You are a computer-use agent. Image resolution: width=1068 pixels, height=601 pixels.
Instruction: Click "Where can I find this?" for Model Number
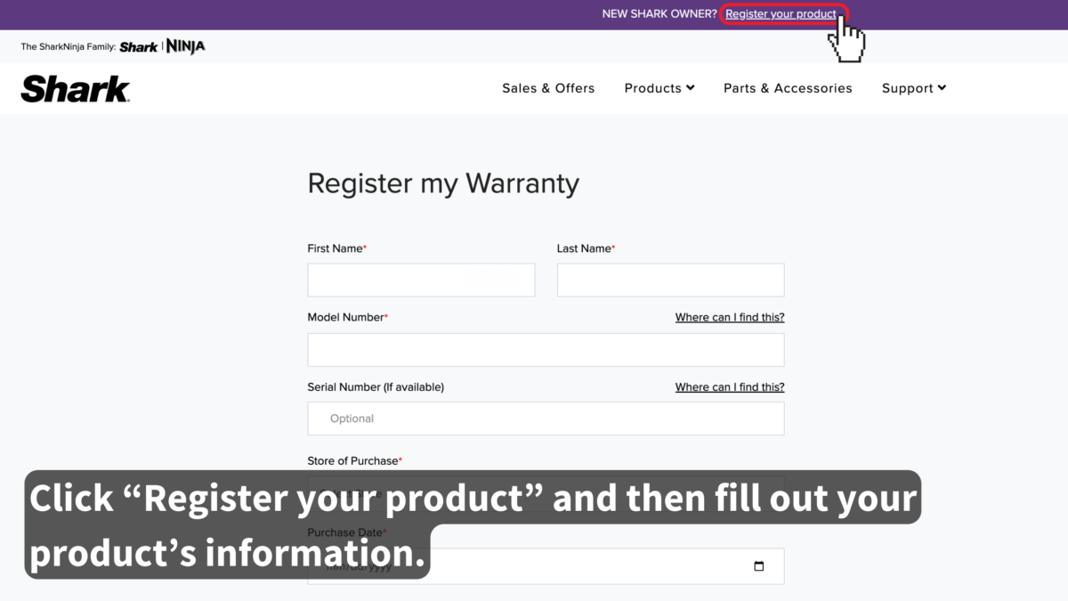point(730,318)
